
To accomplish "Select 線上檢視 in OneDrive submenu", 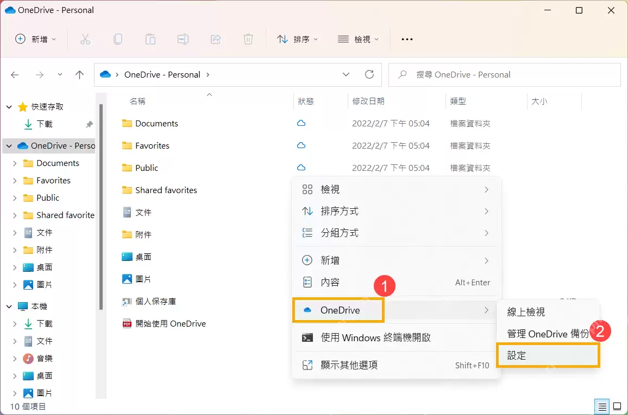I will [x=548, y=312].
